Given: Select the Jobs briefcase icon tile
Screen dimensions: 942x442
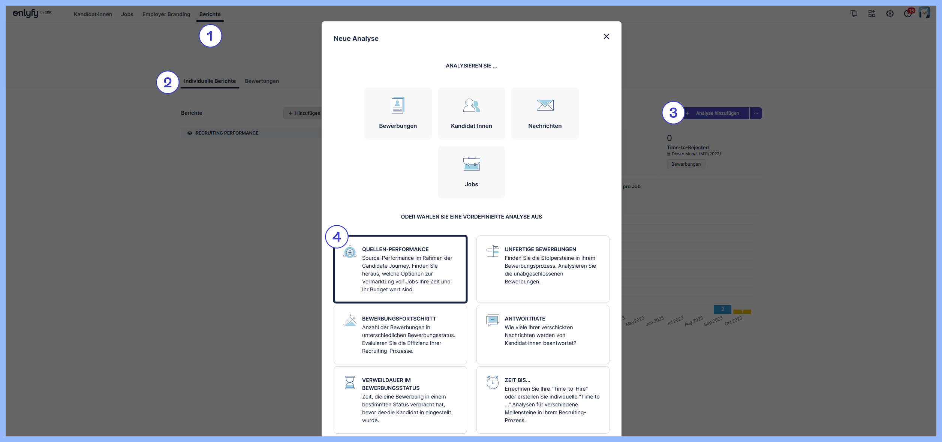Looking at the screenshot, I should tap(471, 172).
